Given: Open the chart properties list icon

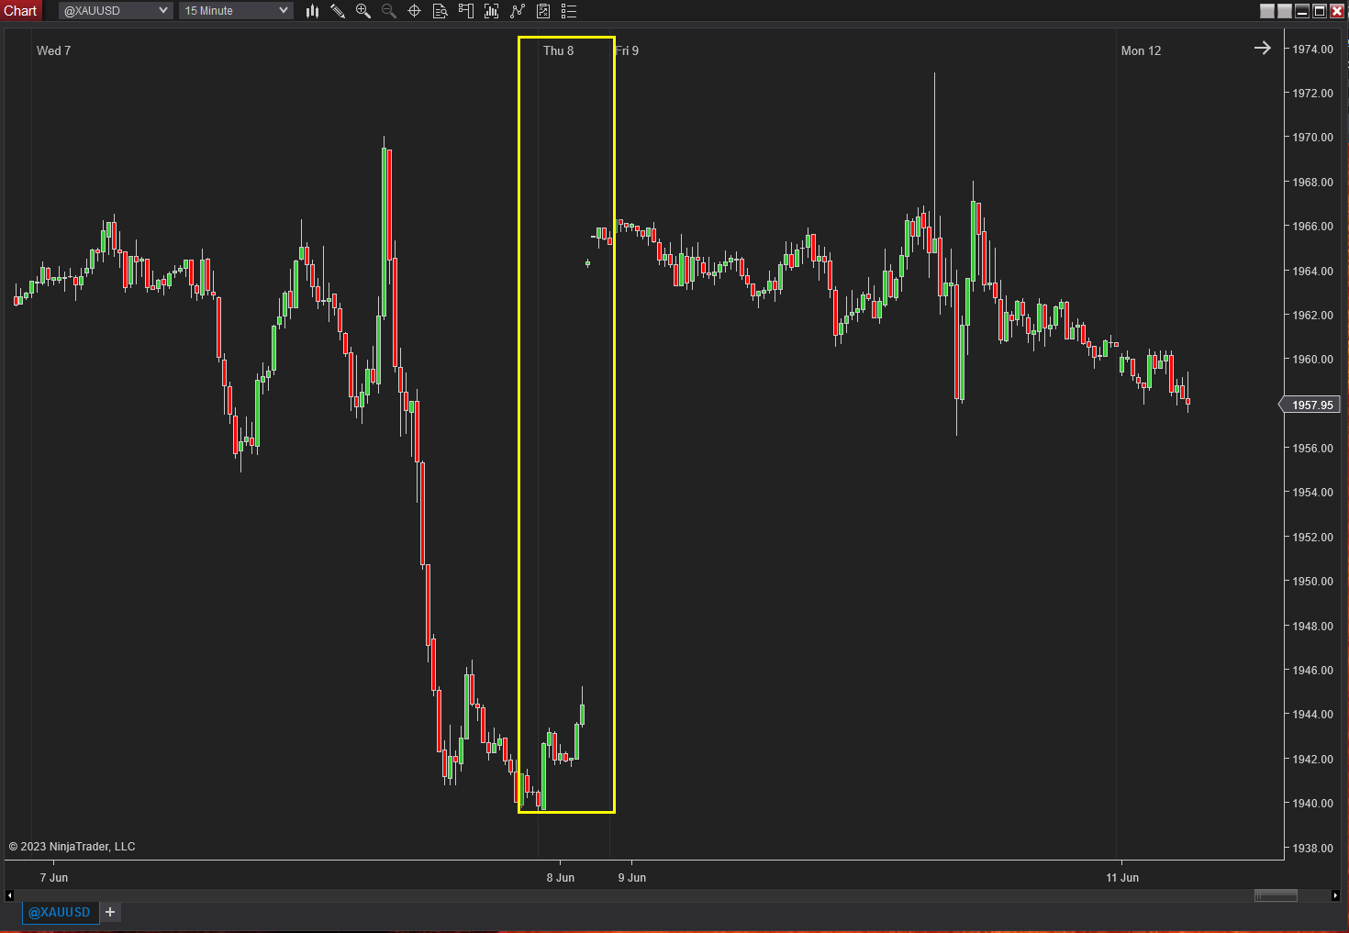Looking at the screenshot, I should (569, 11).
